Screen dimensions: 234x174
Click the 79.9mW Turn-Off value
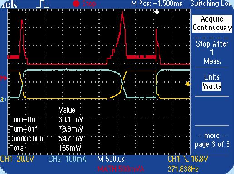(x=70, y=129)
